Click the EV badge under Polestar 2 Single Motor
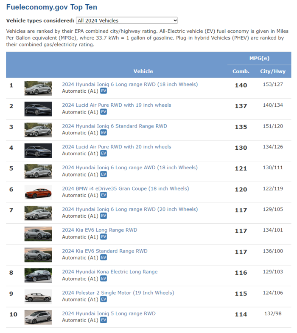Screen dimensions: 297x333 (x=104, y=299)
